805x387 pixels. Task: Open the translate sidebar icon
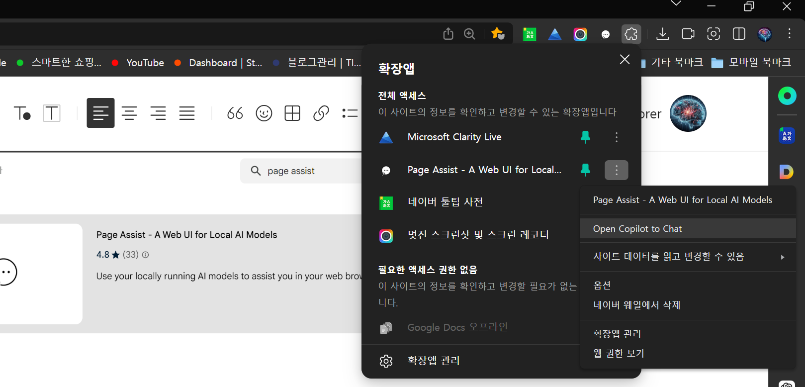(x=787, y=135)
